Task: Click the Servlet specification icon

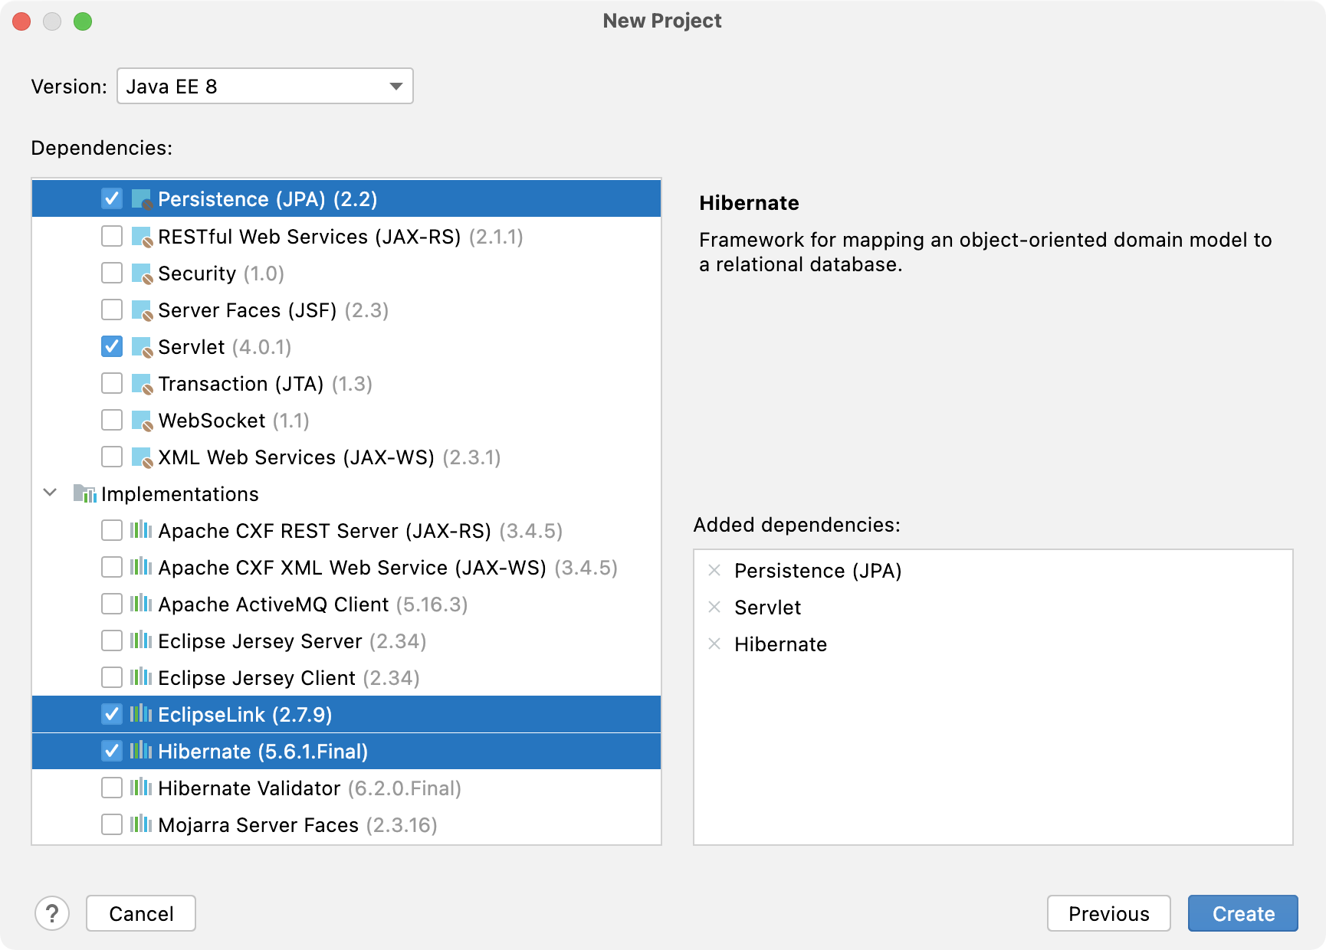Action: click(x=142, y=347)
